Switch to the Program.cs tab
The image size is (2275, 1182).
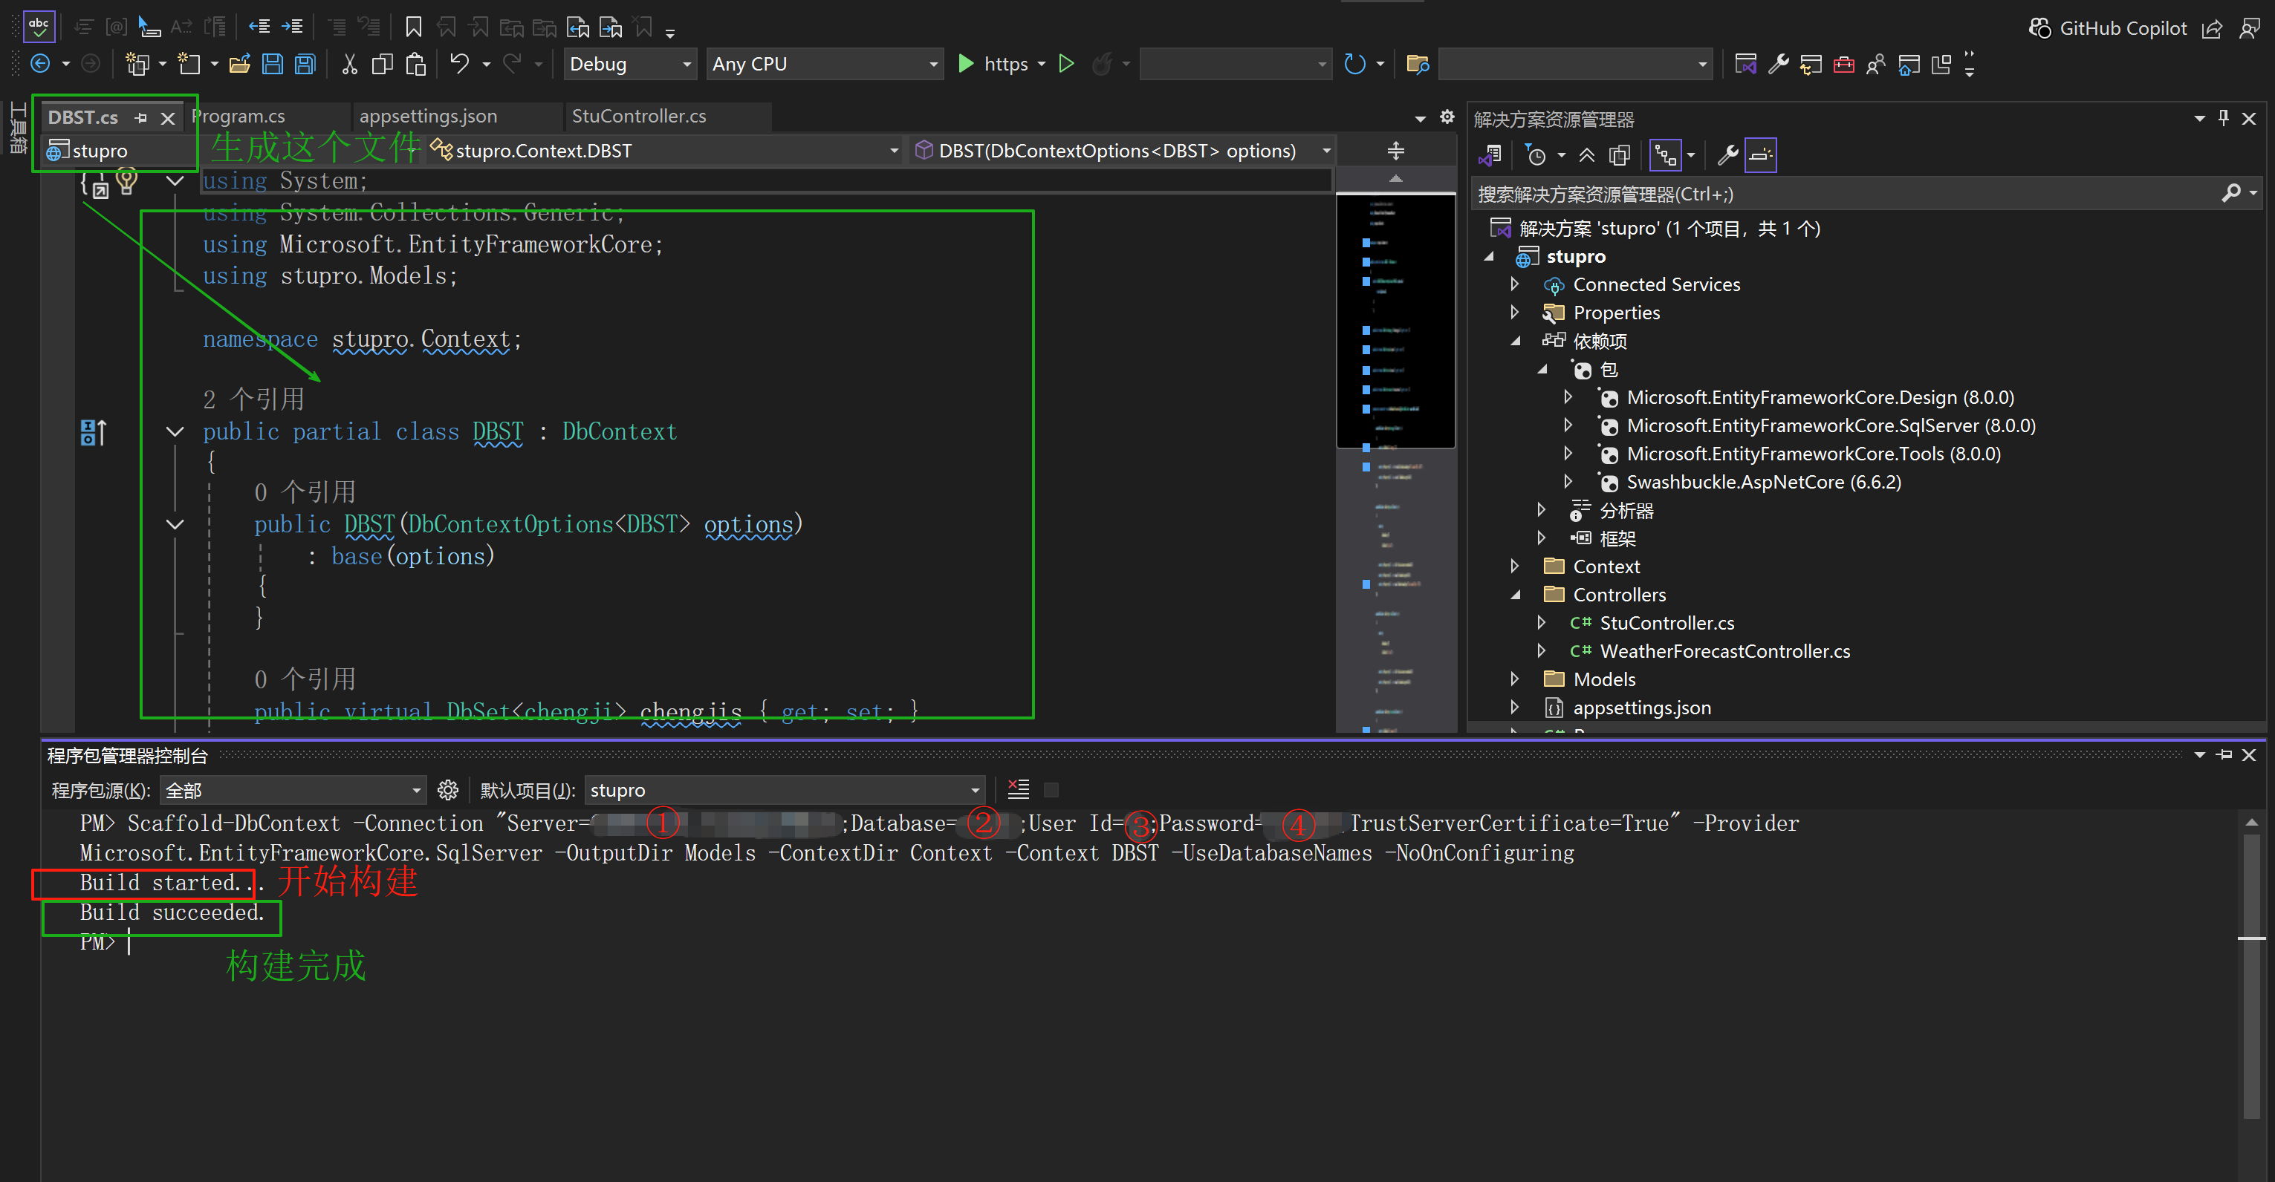(238, 116)
